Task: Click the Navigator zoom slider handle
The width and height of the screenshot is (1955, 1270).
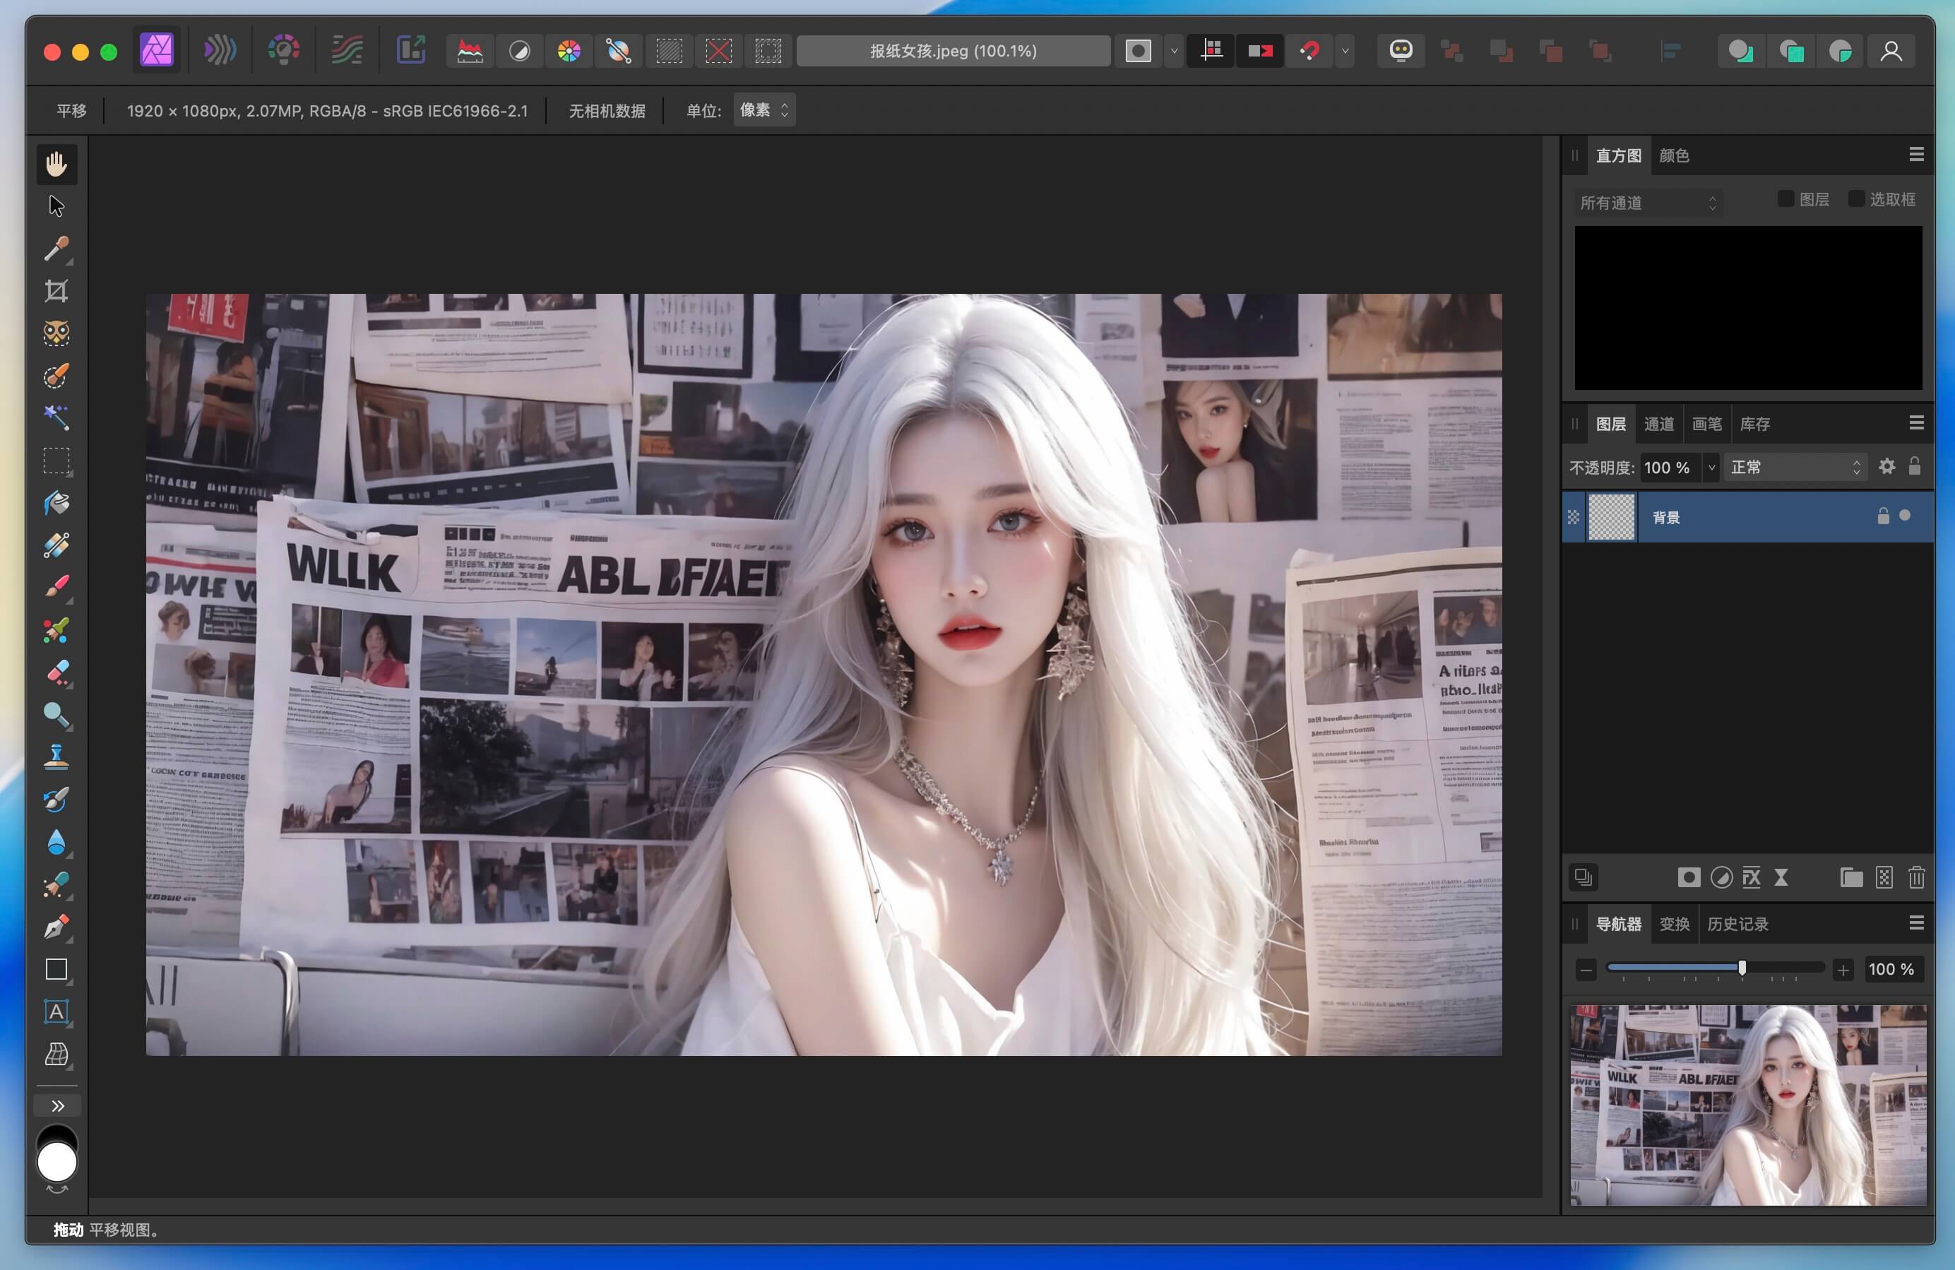Action: [x=1742, y=968]
